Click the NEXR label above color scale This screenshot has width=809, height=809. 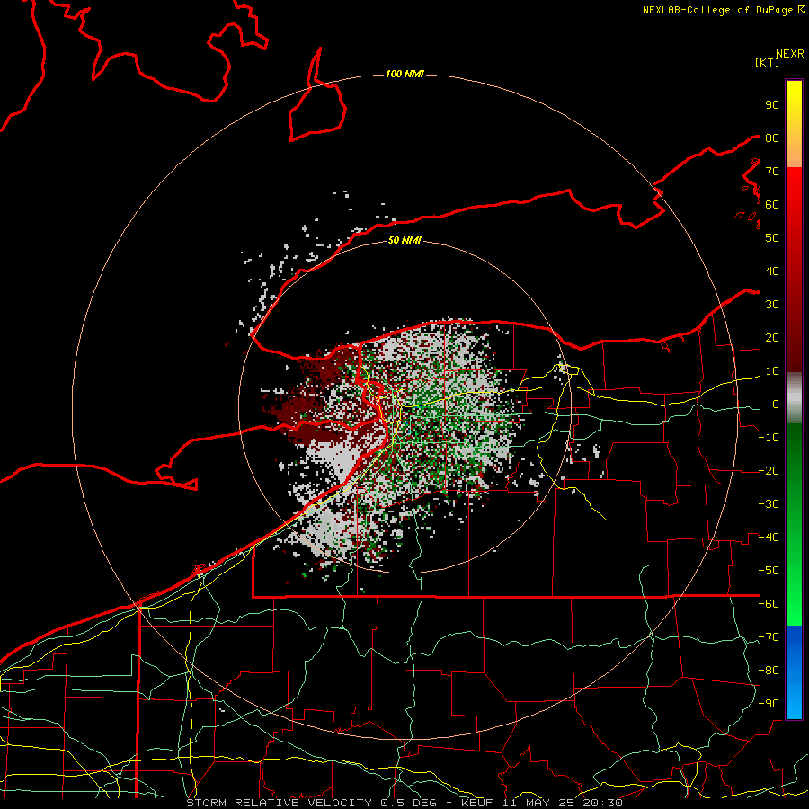789,54
